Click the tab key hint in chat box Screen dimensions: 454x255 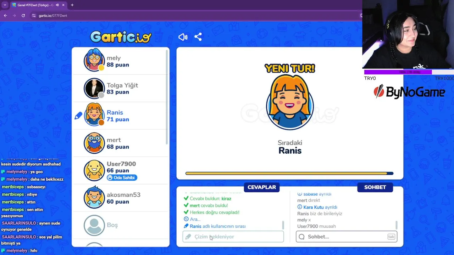coord(391,237)
